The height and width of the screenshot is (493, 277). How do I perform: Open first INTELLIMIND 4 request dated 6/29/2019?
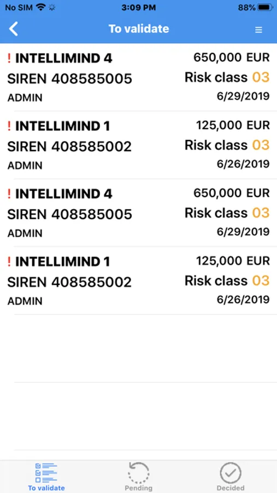[x=138, y=77]
